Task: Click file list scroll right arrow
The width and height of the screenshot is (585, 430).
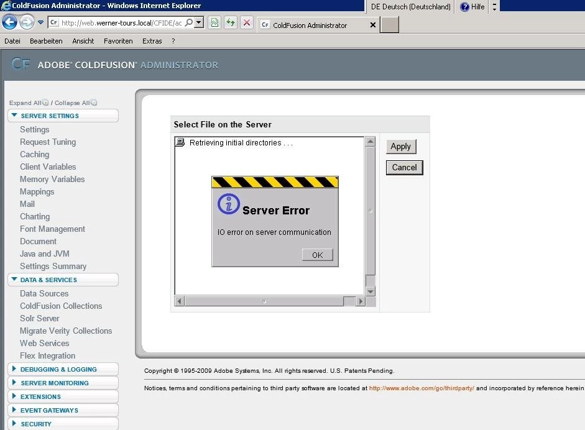Action: pos(360,301)
